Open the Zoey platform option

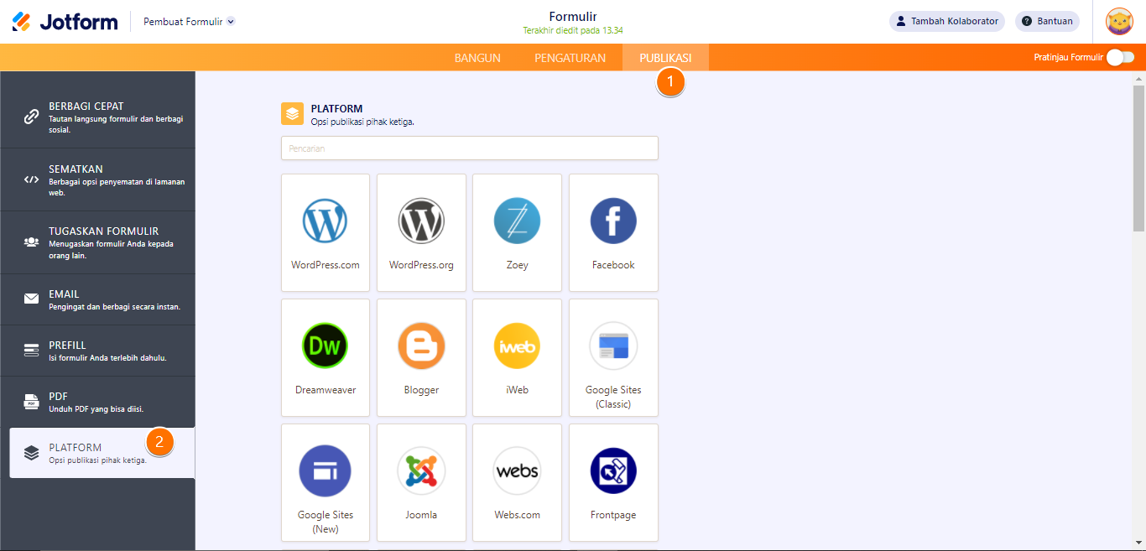[517, 232]
